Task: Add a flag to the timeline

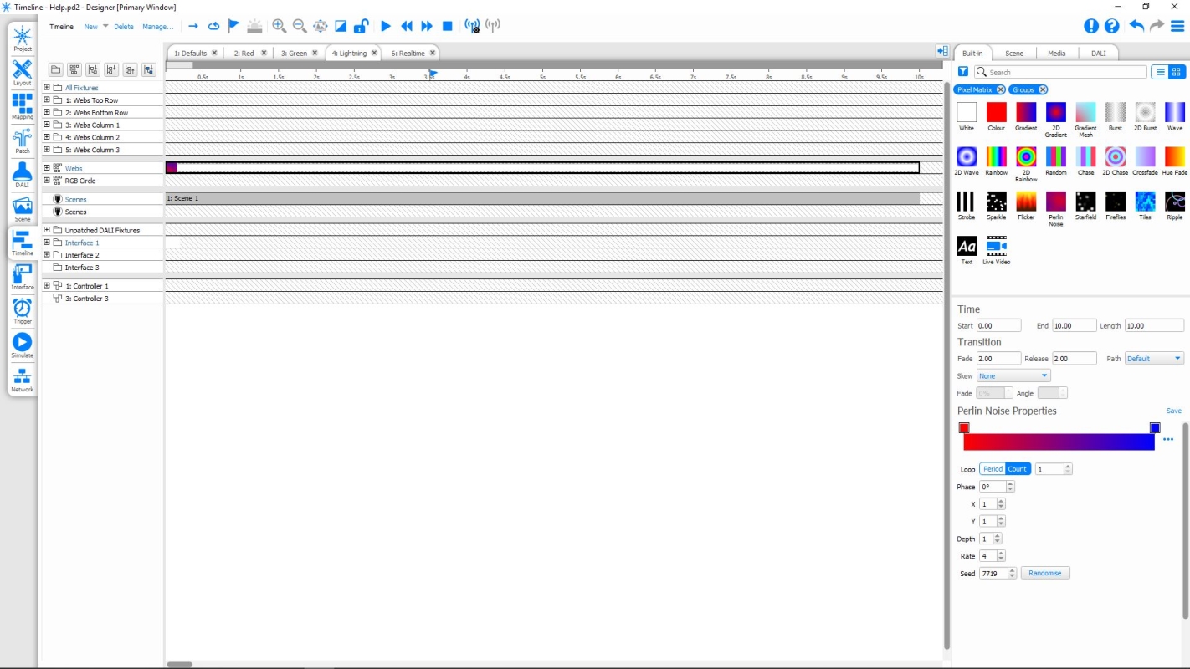Action: 234,26
